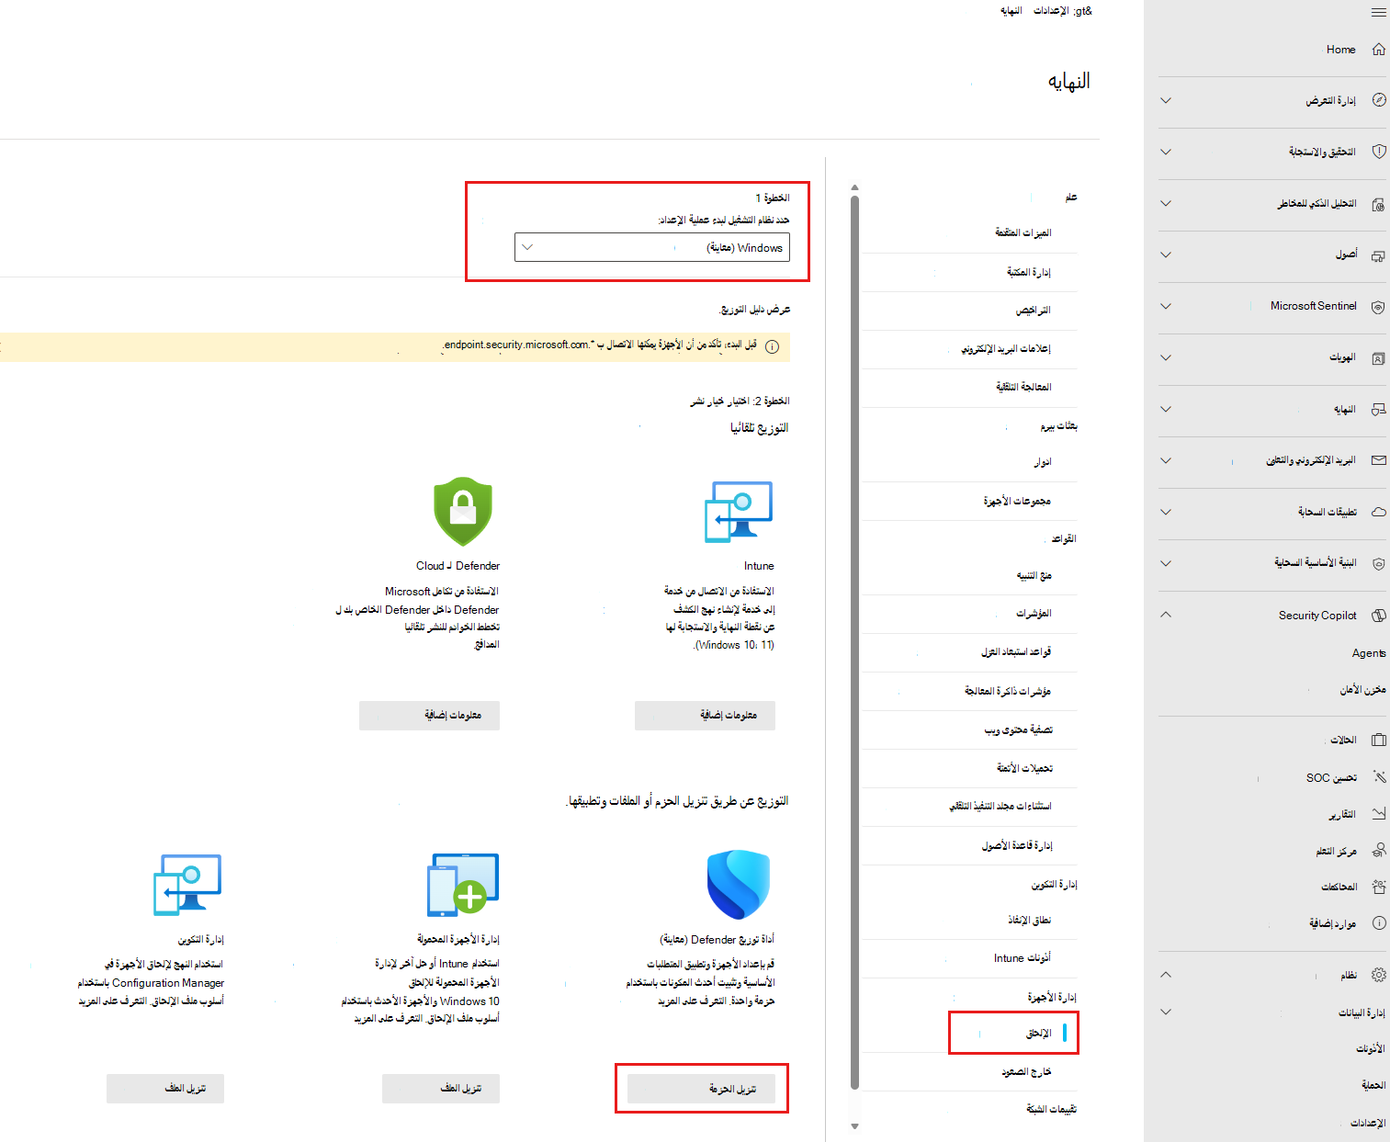Expand the الهوية navigation section
Screen dimensions: 1390x1142
tap(1166, 358)
